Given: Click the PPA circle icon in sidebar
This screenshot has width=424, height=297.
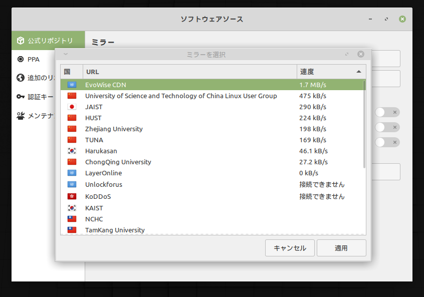Looking at the screenshot, I should pos(20,59).
